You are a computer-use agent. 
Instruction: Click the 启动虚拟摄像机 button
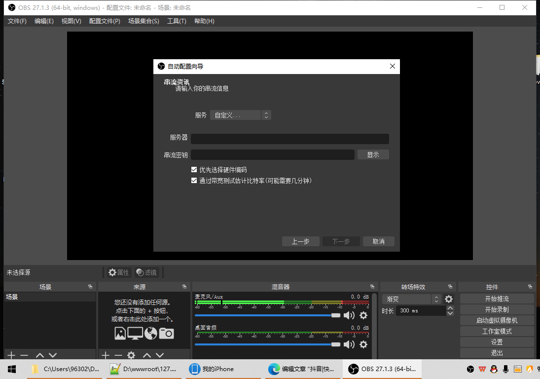click(497, 320)
